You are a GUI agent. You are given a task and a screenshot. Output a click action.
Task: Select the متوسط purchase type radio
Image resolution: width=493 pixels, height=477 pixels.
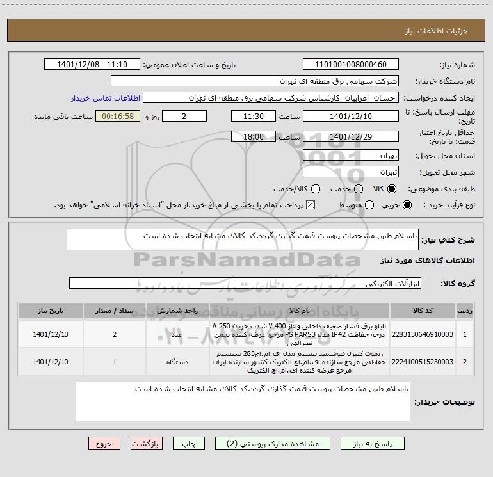tap(369, 206)
